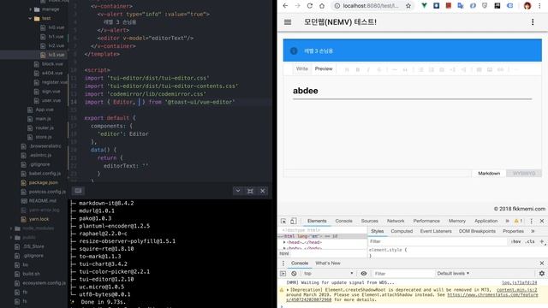Select the DOM Breakpoints tab
The height and width of the screenshot is (308, 548).
(x=477, y=231)
